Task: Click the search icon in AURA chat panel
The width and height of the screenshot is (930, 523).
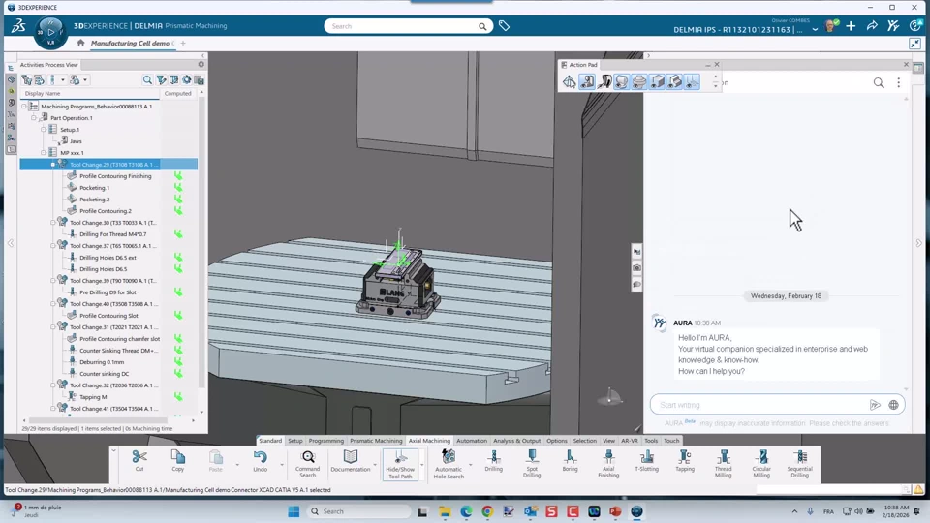Action: coord(879,83)
